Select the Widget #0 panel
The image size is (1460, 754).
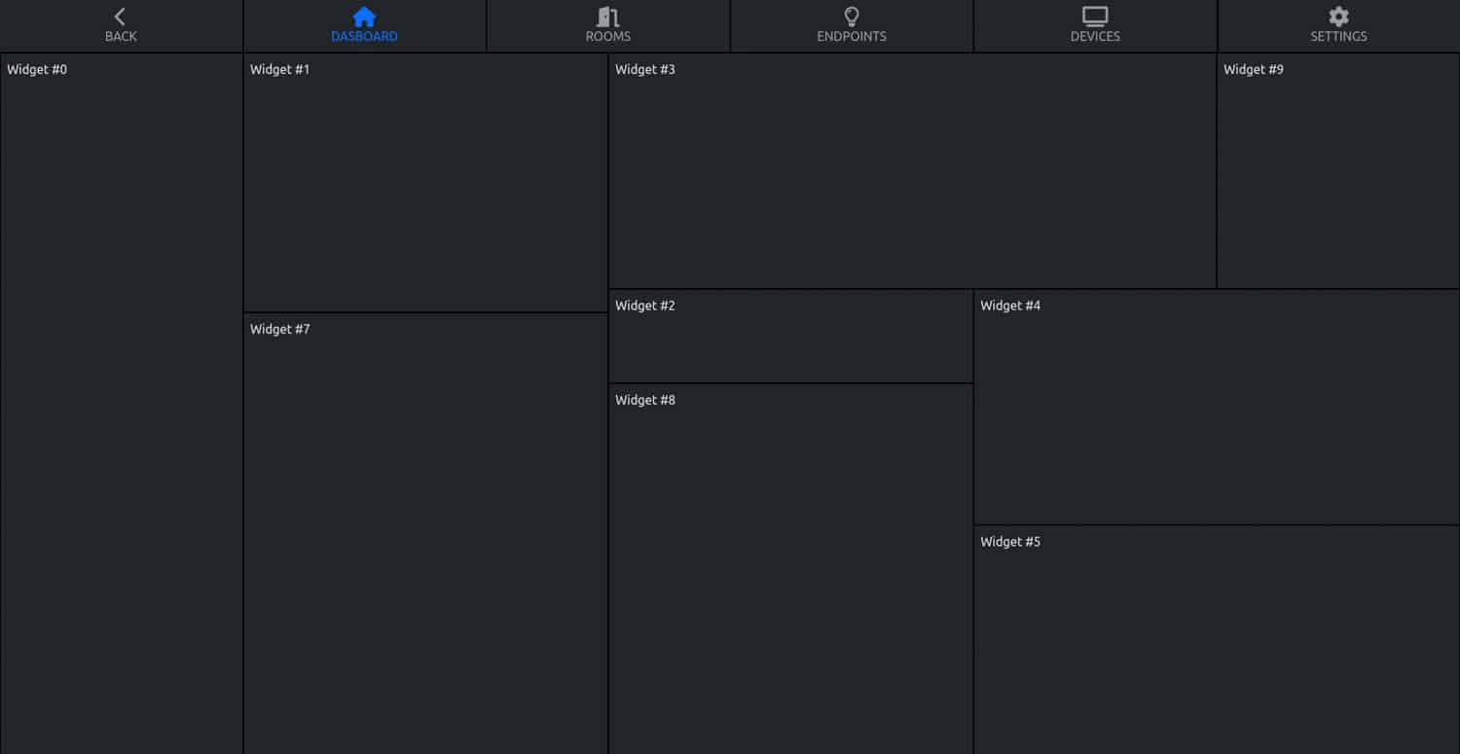121,404
